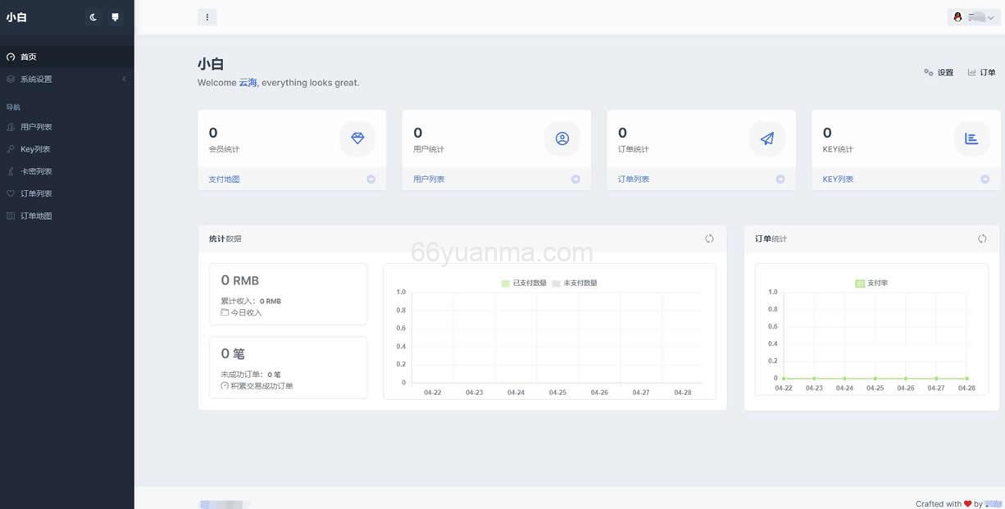Refresh the 订单统计 chart panel
This screenshot has width=1005, height=509.
(982, 239)
